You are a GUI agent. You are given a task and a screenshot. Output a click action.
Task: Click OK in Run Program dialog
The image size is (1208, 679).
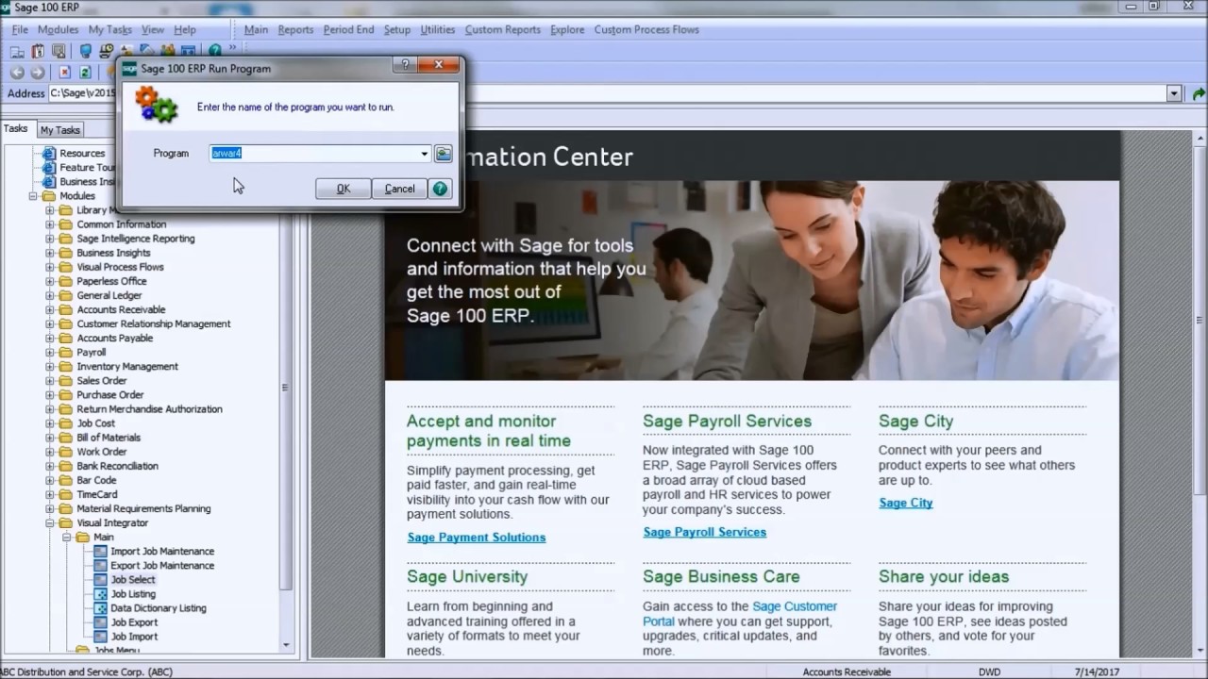344,189
